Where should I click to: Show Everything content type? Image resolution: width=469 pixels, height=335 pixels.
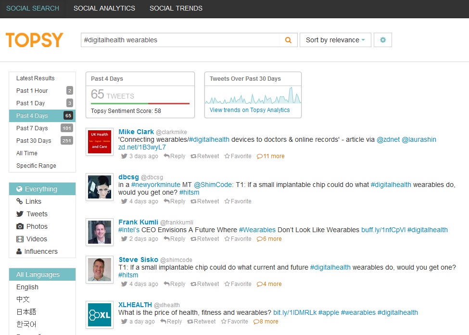pos(42,189)
